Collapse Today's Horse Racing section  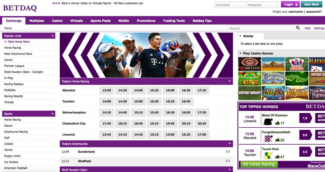coord(229,81)
